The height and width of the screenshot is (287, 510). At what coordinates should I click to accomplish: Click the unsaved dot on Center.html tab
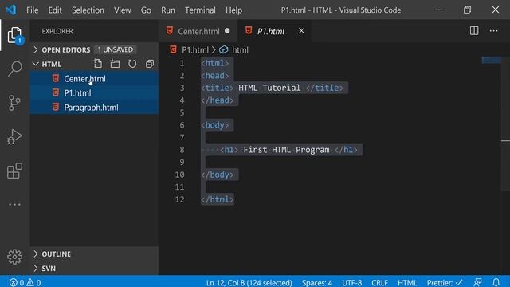(x=227, y=31)
